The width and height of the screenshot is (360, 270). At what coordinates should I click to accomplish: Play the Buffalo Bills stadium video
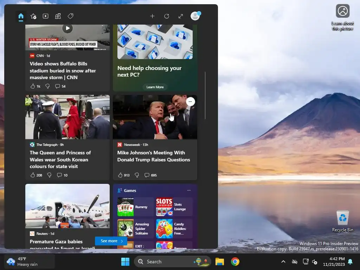[67, 28]
